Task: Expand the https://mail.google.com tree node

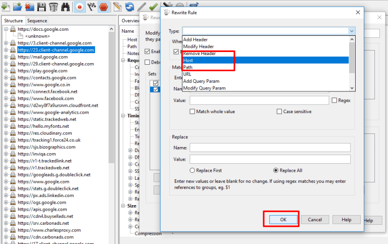Action: [x=7, y=57]
